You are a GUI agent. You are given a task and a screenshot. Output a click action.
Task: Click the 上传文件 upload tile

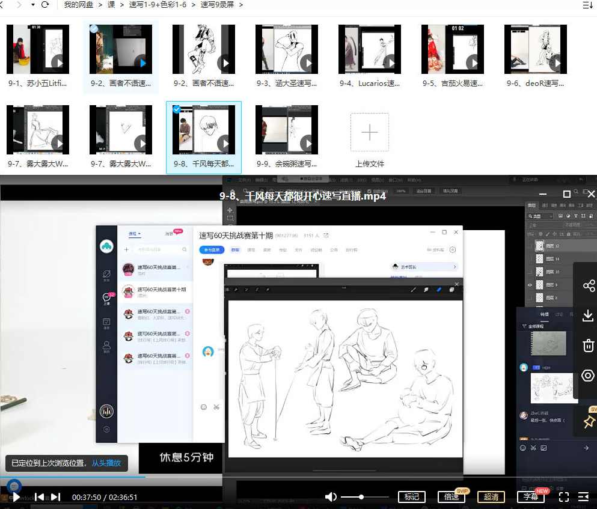(369, 132)
